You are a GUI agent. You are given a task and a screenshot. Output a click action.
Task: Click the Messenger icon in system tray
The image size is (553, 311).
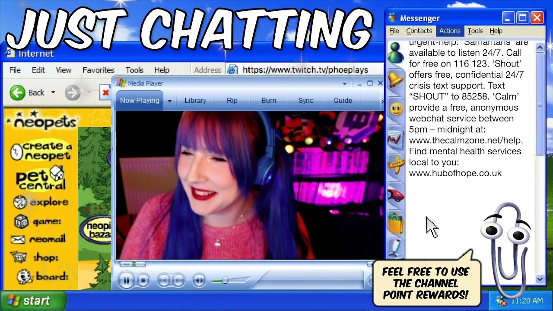pos(501,301)
